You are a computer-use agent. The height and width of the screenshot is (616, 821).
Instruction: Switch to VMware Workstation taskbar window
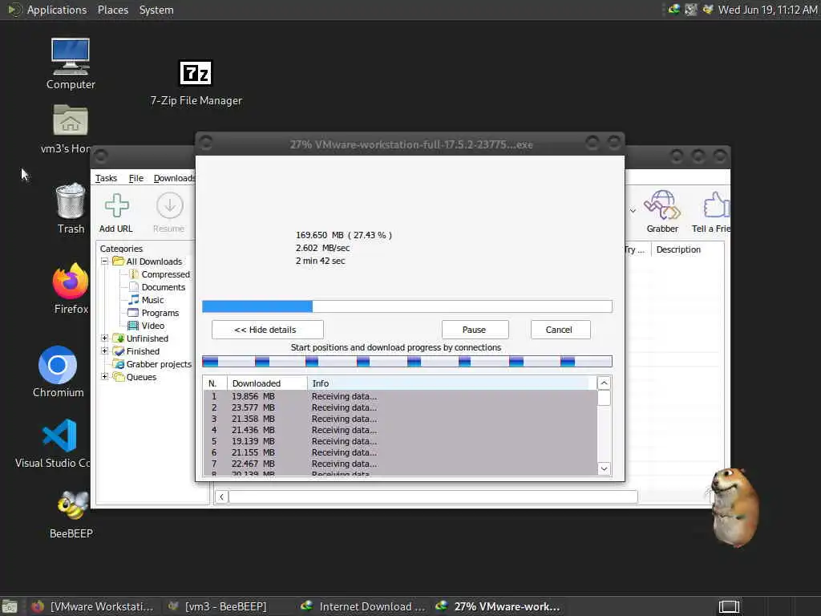click(x=93, y=606)
